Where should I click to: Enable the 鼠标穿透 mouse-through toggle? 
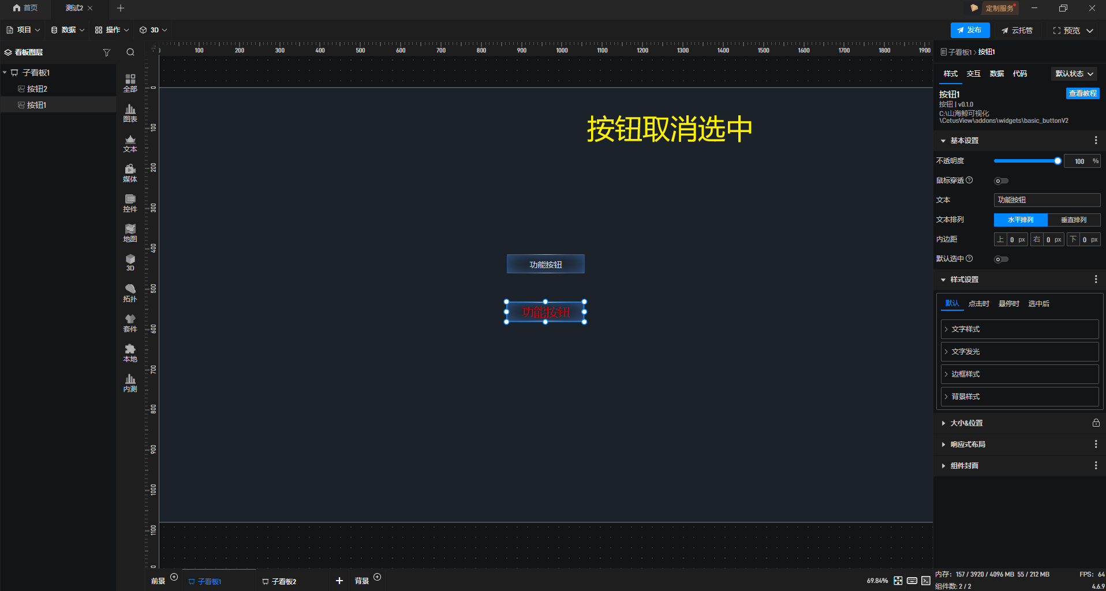click(x=1001, y=180)
